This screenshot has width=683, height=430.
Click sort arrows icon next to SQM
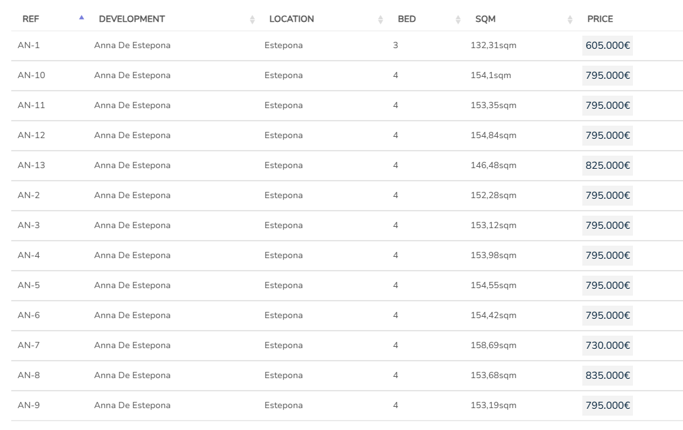pyautogui.click(x=570, y=19)
